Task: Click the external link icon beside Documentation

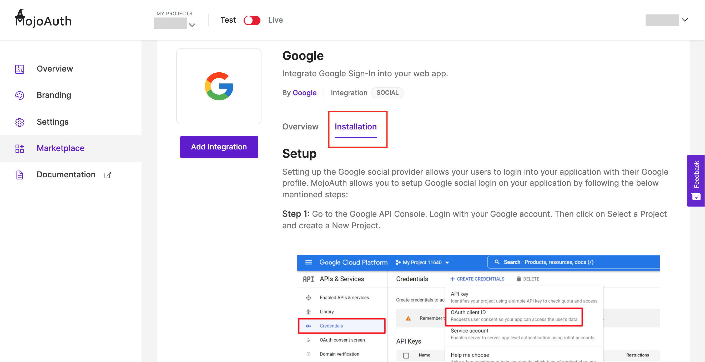Action: 108,175
